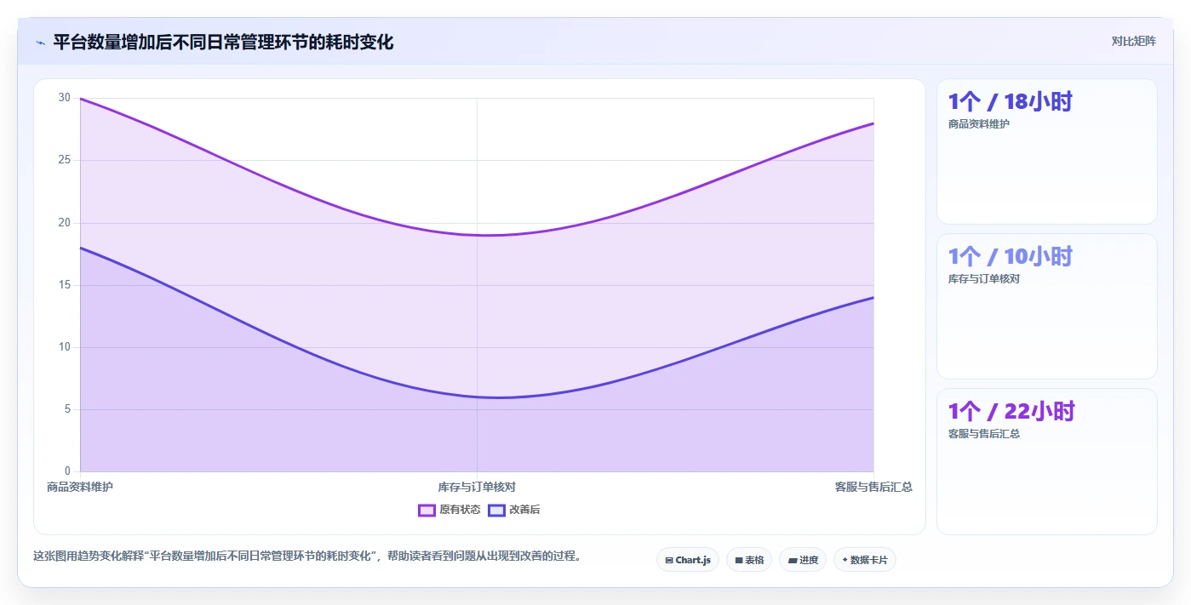Click the small icon inside the Chart.js chip
1191x605 pixels.
click(x=669, y=560)
